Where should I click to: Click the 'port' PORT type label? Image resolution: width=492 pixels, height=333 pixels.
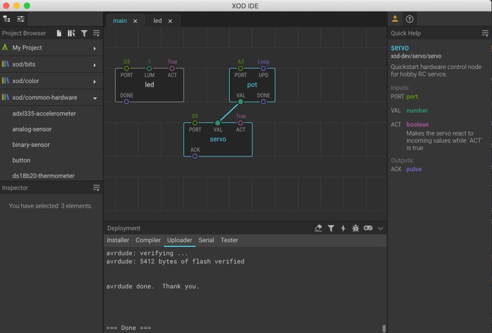click(x=412, y=97)
